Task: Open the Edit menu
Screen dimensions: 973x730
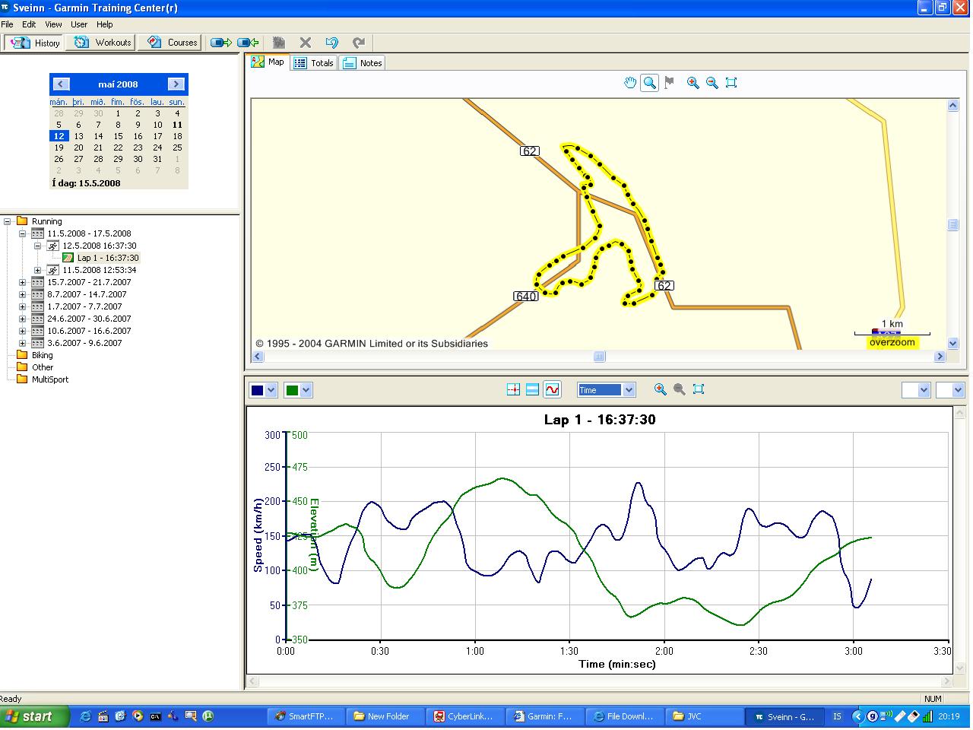Action: tap(29, 24)
